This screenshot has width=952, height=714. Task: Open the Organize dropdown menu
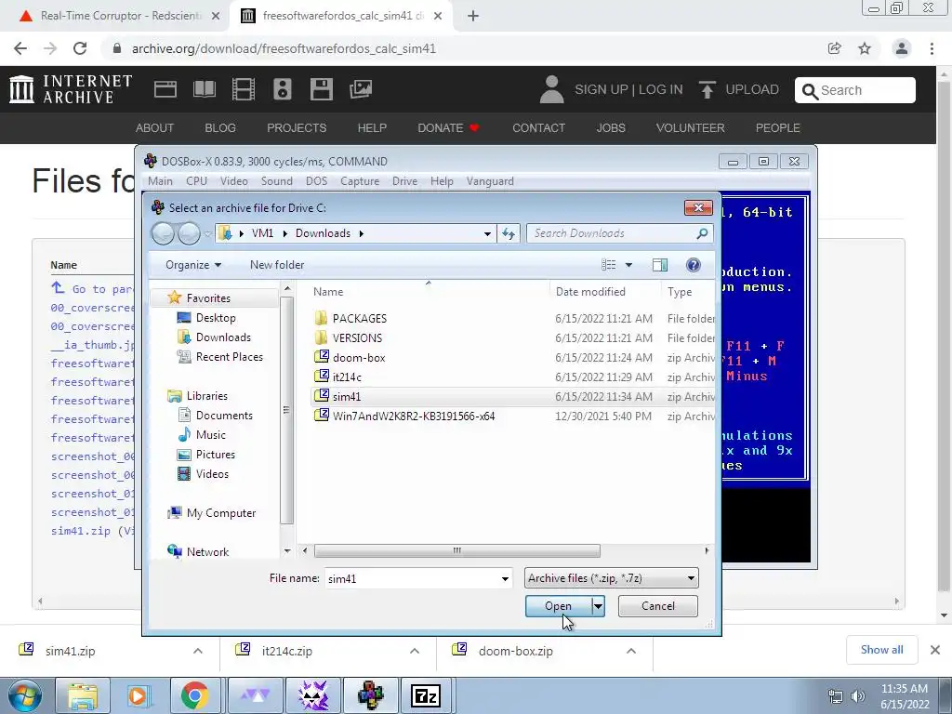pos(193,265)
